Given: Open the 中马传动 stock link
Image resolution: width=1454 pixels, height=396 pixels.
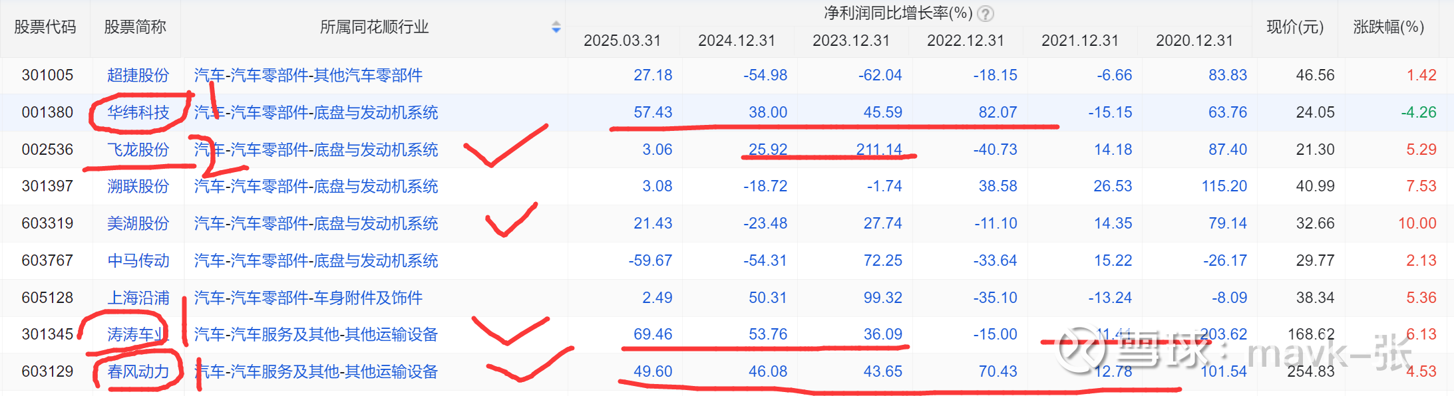Looking at the screenshot, I should [x=138, y=260].
